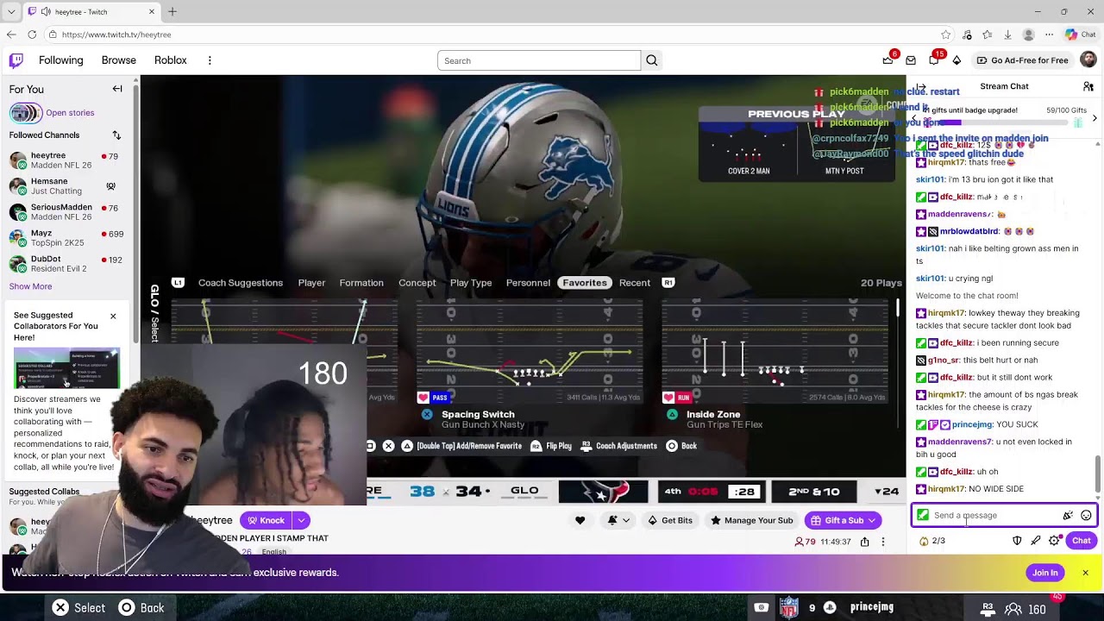Reload the browser page

(x=32, y=34)
